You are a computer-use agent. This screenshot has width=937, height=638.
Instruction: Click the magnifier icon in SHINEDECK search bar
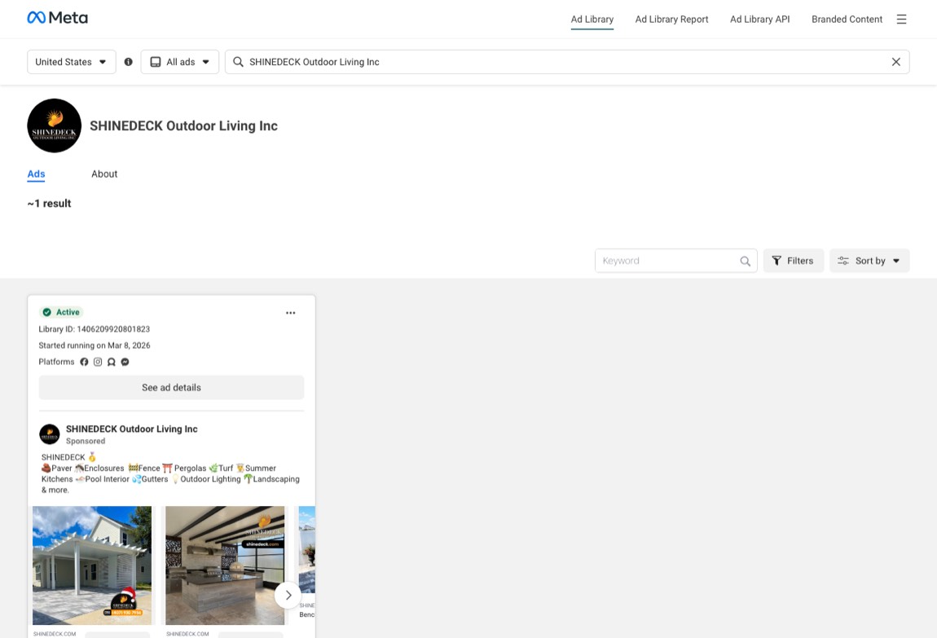point(238,62)
